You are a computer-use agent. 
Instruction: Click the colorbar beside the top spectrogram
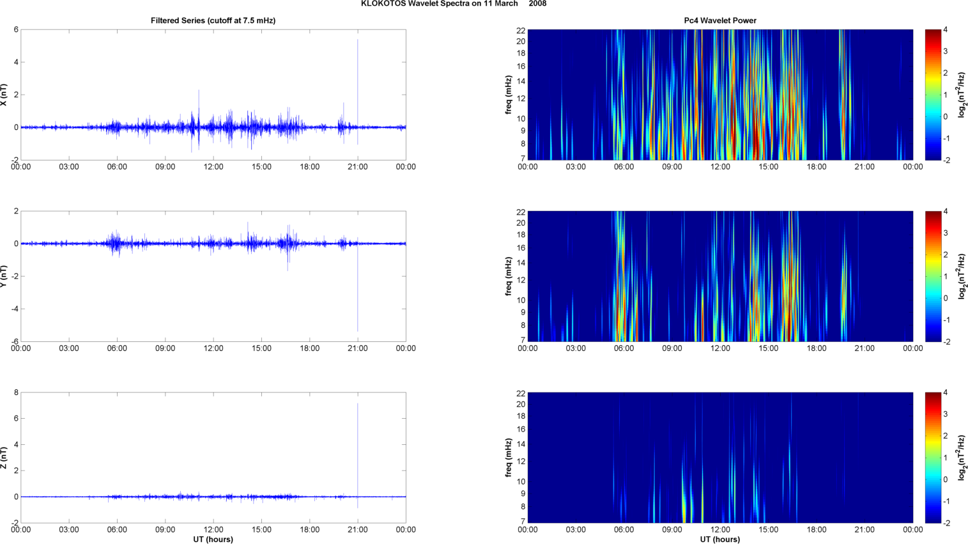coord(933,95)
